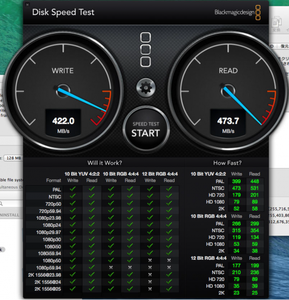289x300 pixels.
Task: Click the search magnifier in the background window
Action: click(1, 204)
